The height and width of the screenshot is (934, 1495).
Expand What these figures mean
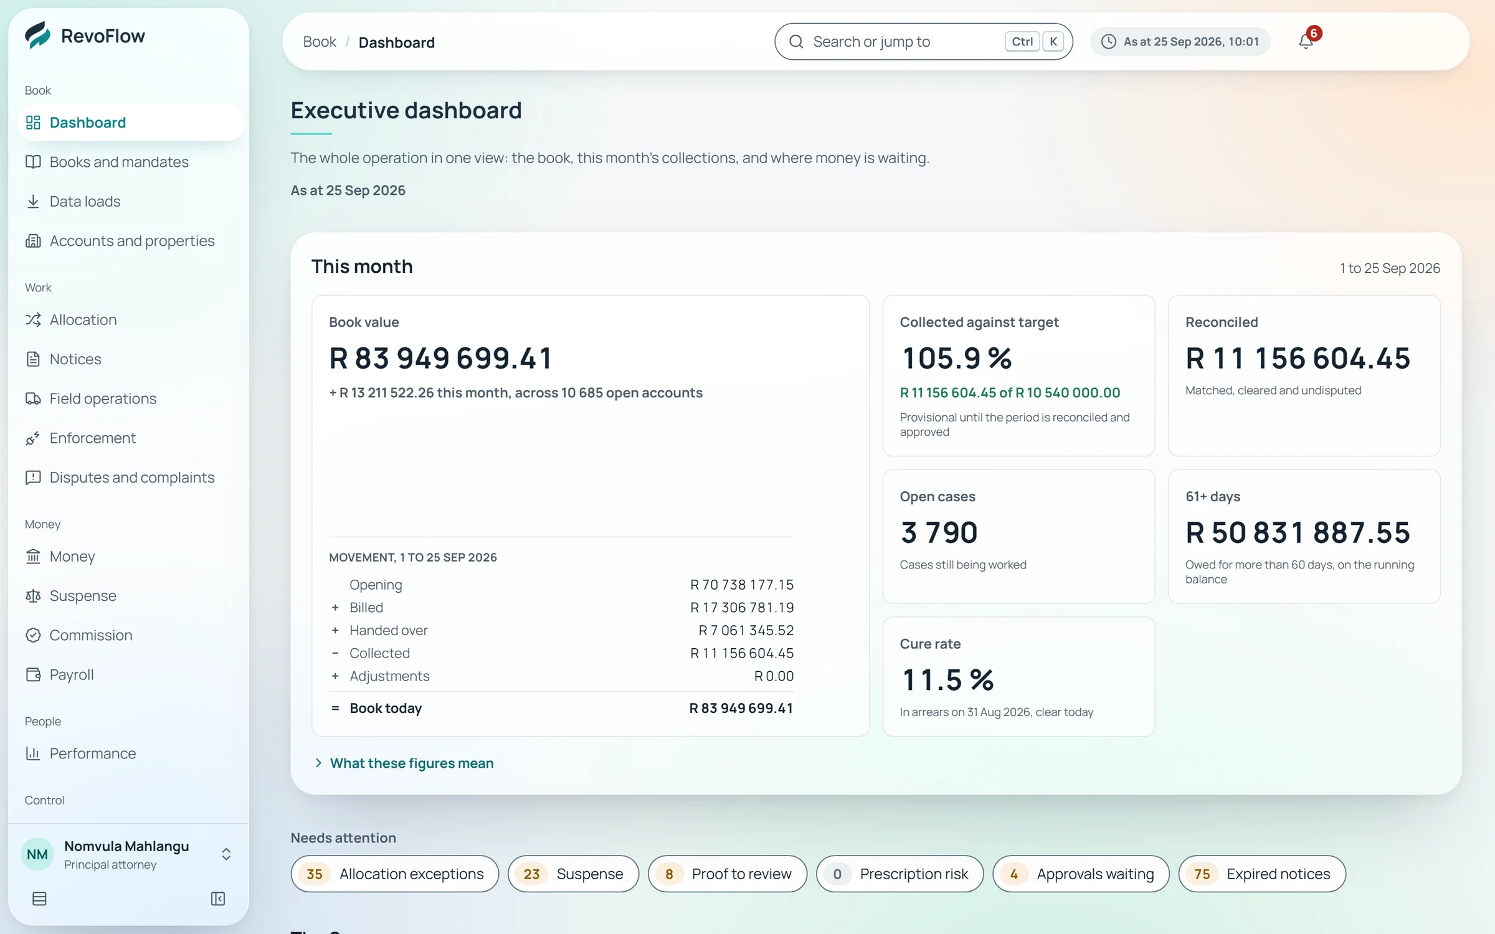coord(405,763)
